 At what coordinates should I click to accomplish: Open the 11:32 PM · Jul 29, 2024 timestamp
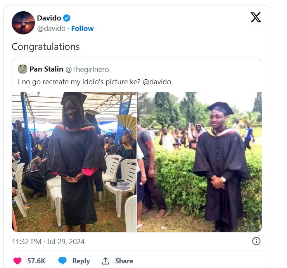pyautogui.click(x=48, y=242)
